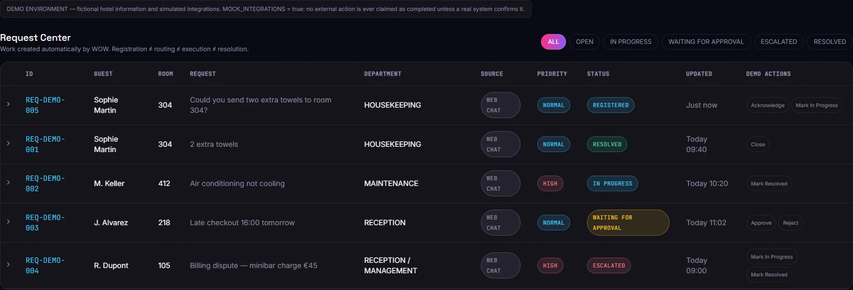Expand the REQ-DEMO-002 row chevron
Viewport: 853px width, 290px height.
tap(8, 182)
